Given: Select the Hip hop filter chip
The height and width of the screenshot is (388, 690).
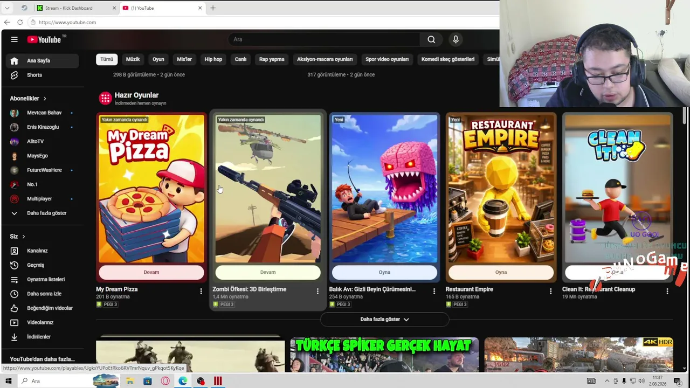Looking at the screenshot, I should tap(213, 59).
